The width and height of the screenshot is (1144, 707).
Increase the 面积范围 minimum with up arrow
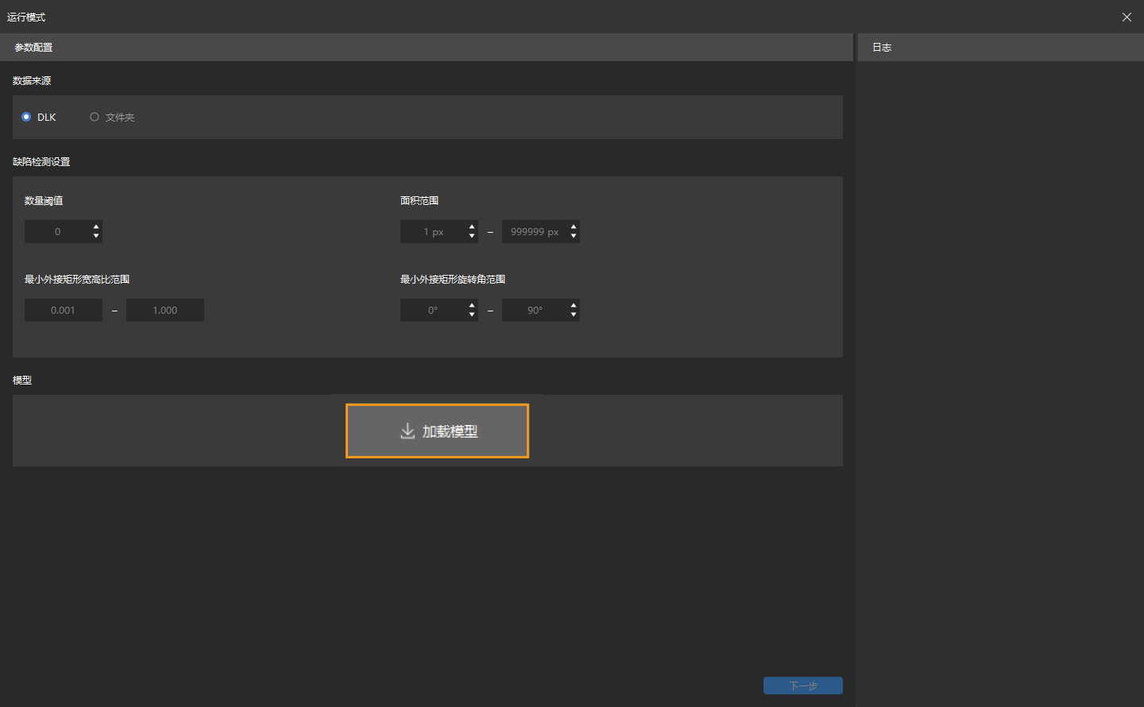point(472,226)
